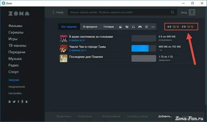Open upload speed limit 10+ M selector
The image size is (207, 122).
coord(190,27)
